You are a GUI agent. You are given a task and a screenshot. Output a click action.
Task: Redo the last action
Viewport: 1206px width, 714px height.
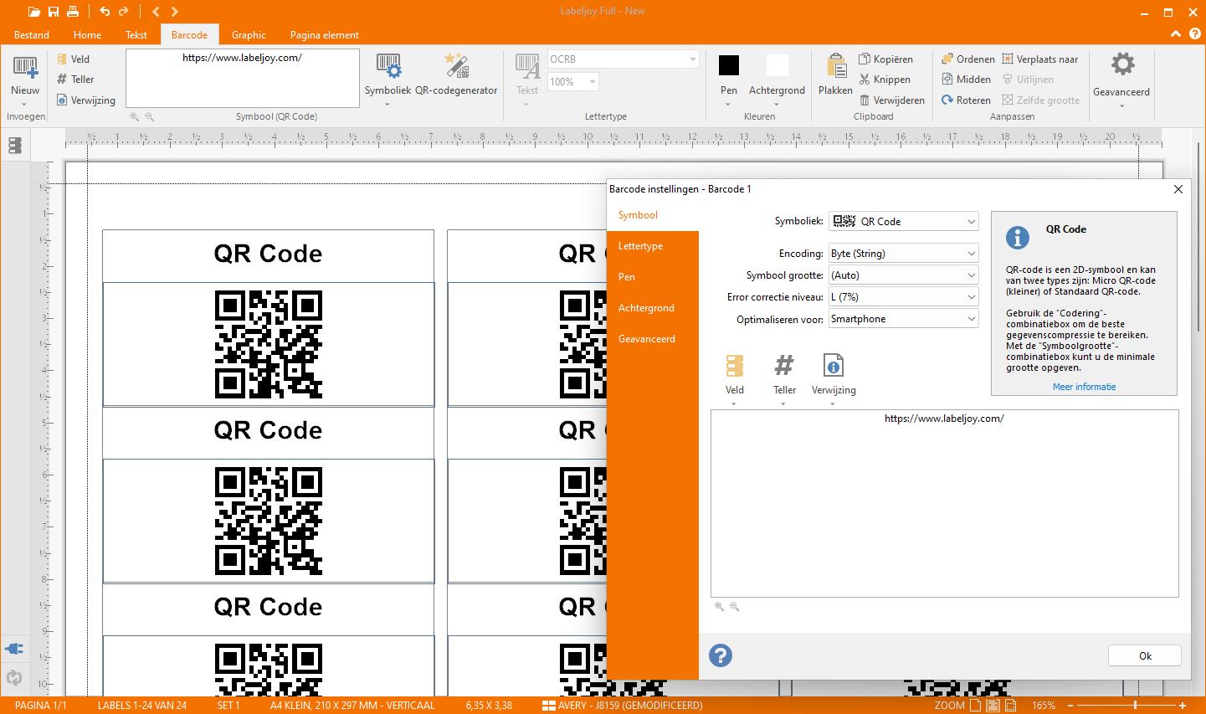tap(124, 11)
